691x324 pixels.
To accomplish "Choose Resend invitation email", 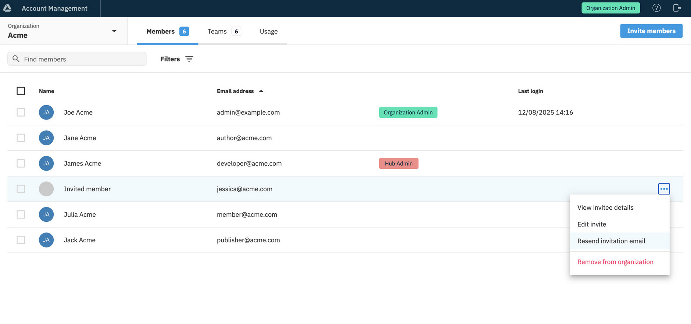I will 620,241.
